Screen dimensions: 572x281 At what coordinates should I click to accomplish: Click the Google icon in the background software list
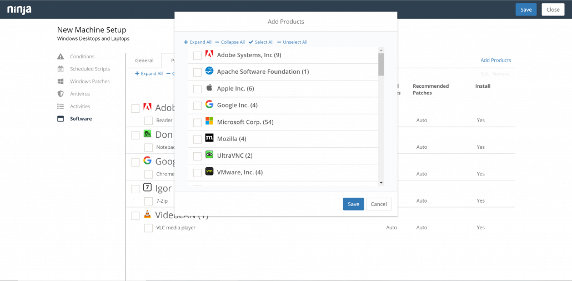pos(147,160)
